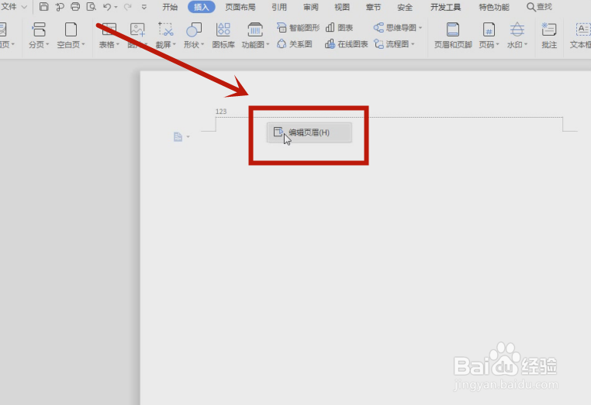591x405 pixels.
Task: Open the 开发工具 tab
Action: (x=445, y=7)
